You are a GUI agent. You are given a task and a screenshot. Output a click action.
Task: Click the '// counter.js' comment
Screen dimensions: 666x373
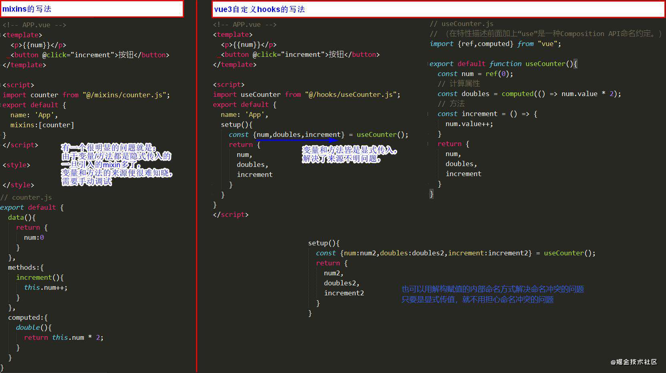click(26, 197)
